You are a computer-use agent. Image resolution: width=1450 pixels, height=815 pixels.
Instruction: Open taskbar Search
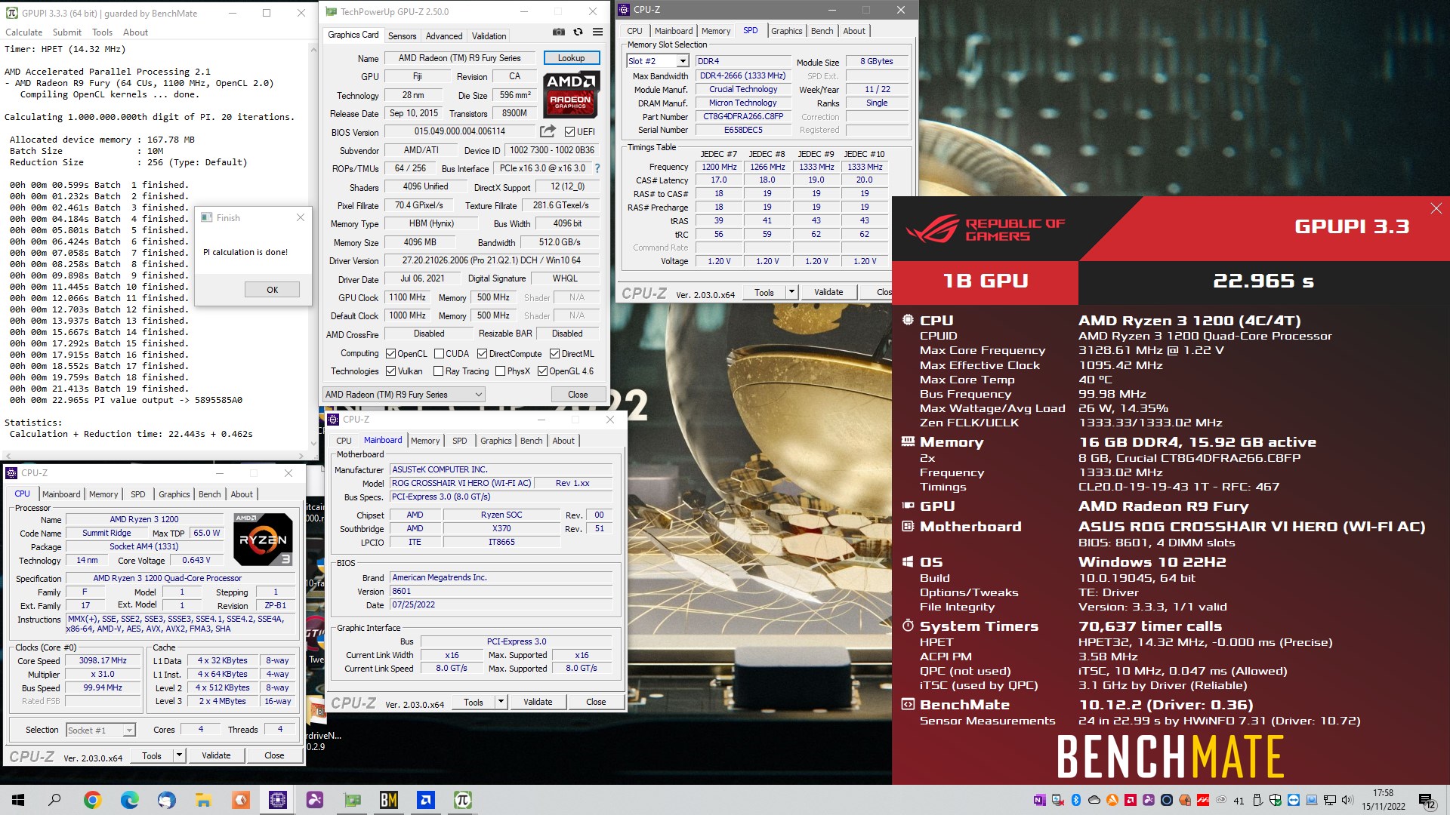pyautogui.click(x=54, y=800)
